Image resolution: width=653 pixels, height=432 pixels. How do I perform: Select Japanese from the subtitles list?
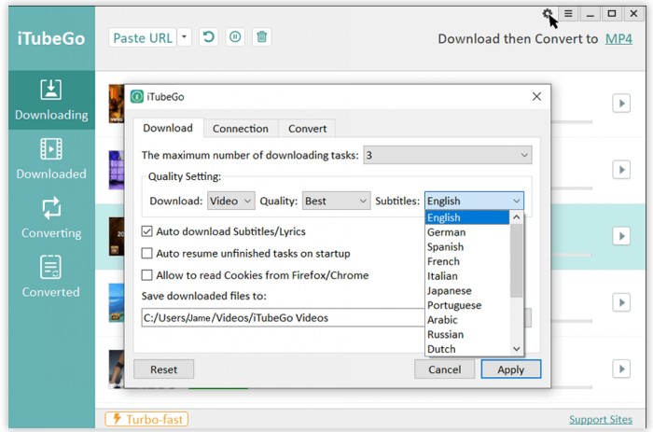click(448, 290)
